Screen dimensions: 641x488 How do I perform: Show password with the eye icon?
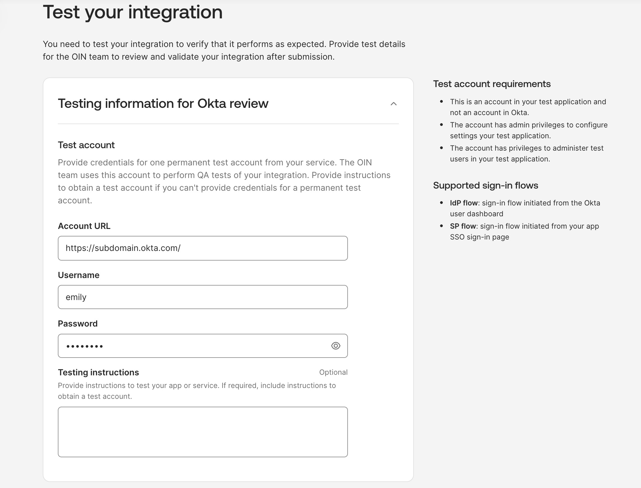click(x=336, y=346)
